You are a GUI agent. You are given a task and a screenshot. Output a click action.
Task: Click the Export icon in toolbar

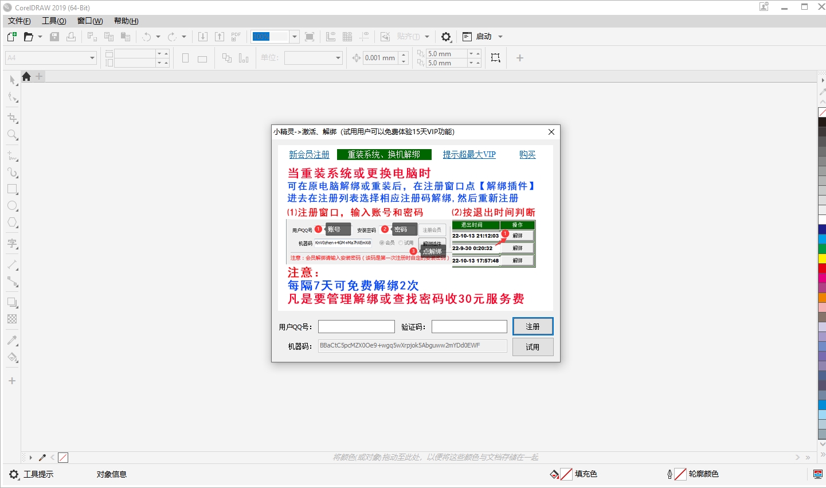coord(220,37)
